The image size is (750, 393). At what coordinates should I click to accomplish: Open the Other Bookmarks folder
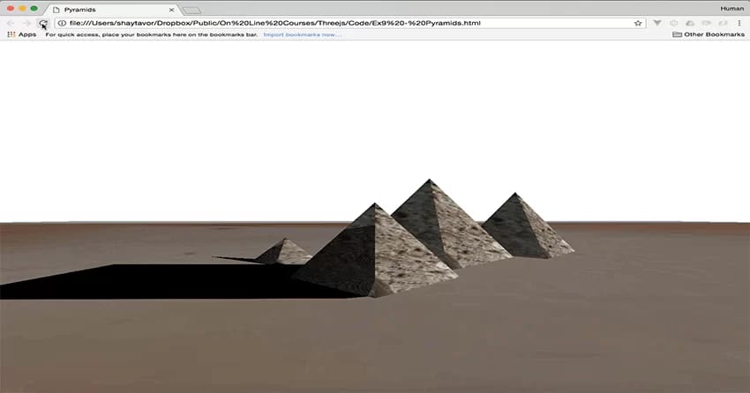pos(708,34)
